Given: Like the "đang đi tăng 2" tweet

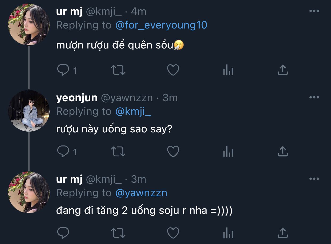Looking at the screenshot, I should (x=173, y=233).
